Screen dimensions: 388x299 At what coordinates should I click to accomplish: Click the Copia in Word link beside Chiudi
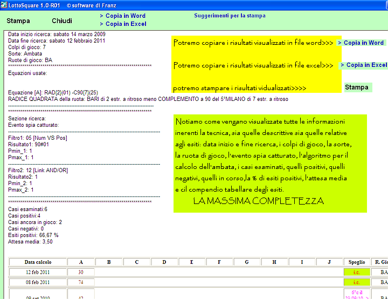coord(123,16)
